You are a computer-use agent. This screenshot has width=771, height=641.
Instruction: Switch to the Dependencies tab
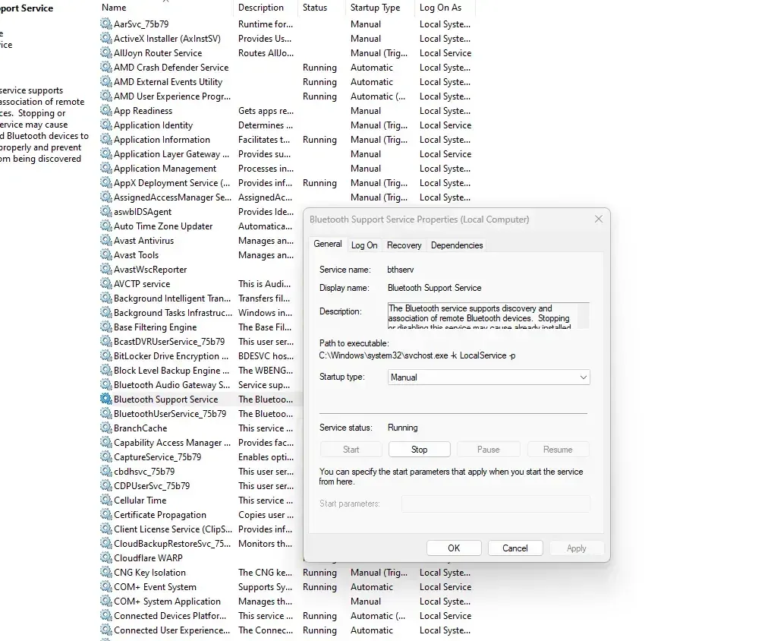click(456, 245)
